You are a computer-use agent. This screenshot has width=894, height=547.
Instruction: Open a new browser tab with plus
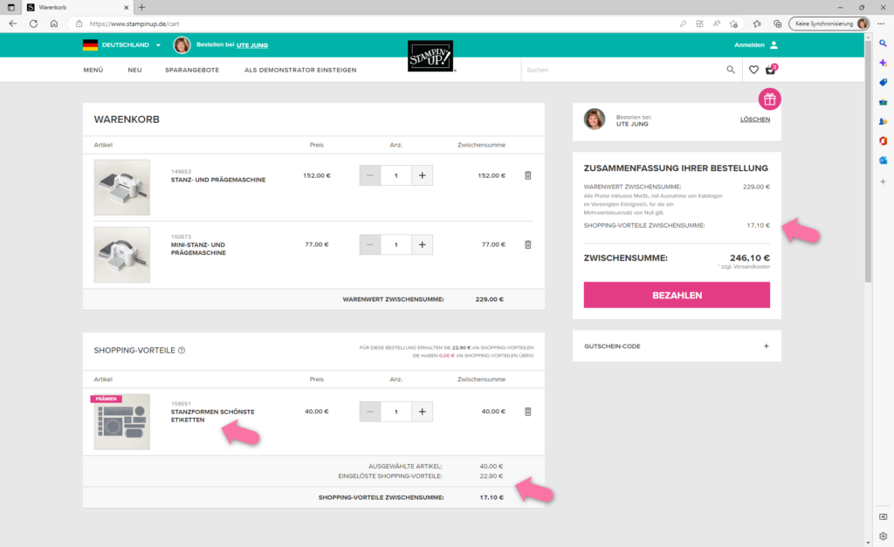(142, 7)
